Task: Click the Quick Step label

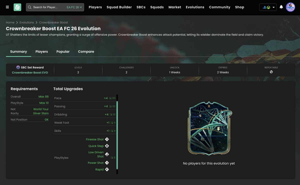Action: (96, 146)
